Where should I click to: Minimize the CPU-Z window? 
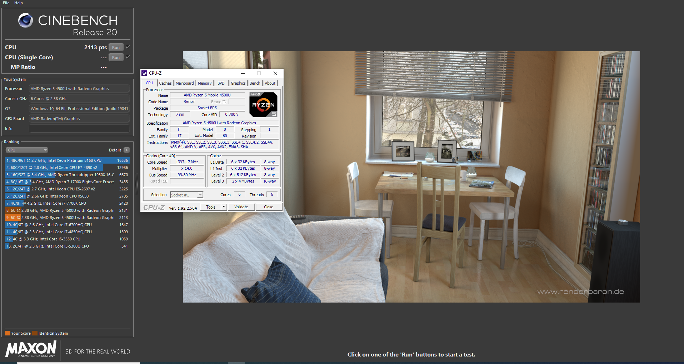point(243,73)
